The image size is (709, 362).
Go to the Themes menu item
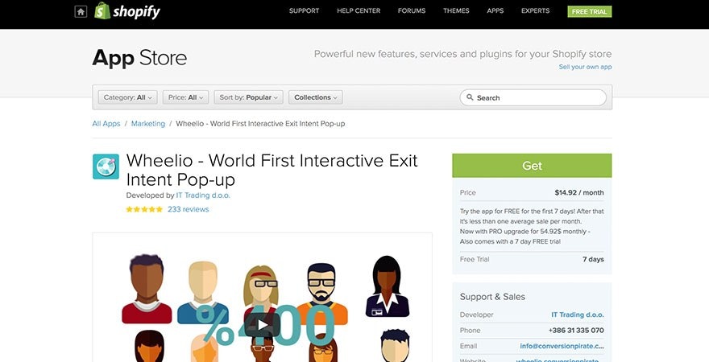click(x=456, y=11)
